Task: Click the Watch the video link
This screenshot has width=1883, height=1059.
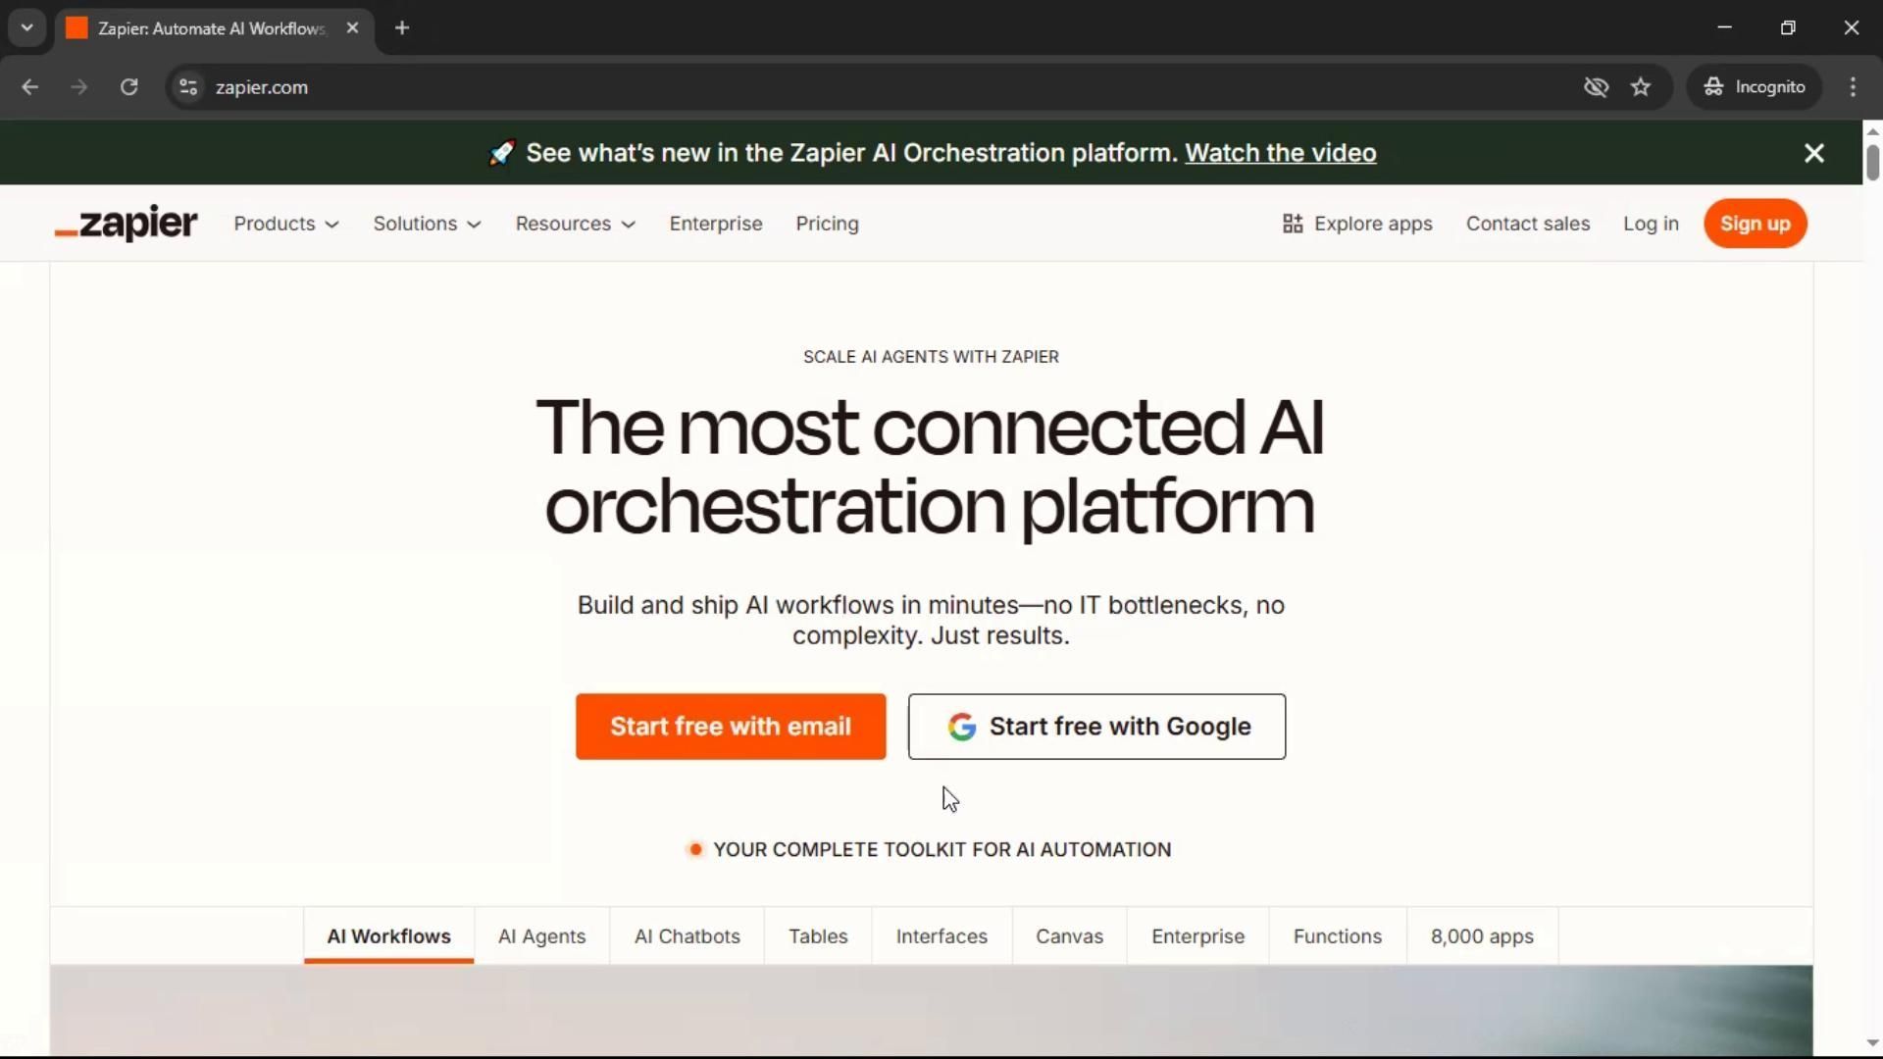Action: pyautogui.click(x=1280, y=153)
